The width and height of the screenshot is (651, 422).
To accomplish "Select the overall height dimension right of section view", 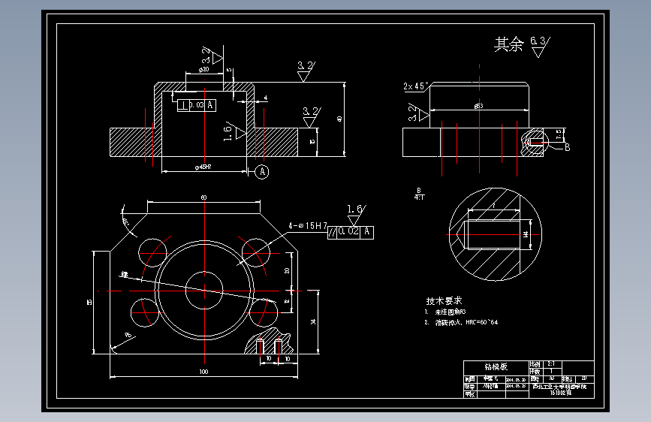I will point(339,119).
